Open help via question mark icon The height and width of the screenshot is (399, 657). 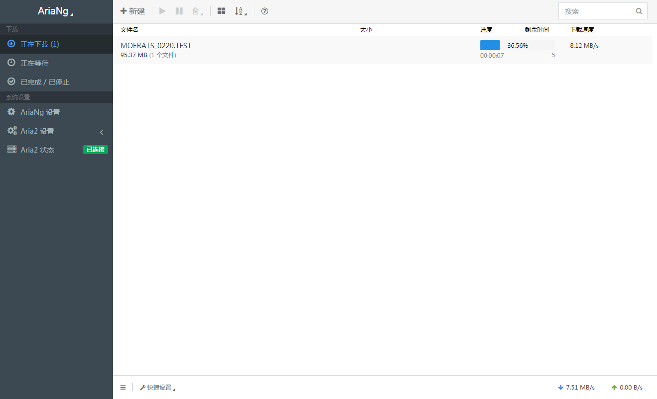pos(265,11)
